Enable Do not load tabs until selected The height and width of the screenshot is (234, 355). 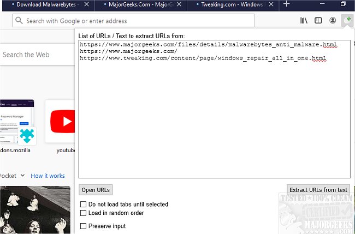pos(84,204)
